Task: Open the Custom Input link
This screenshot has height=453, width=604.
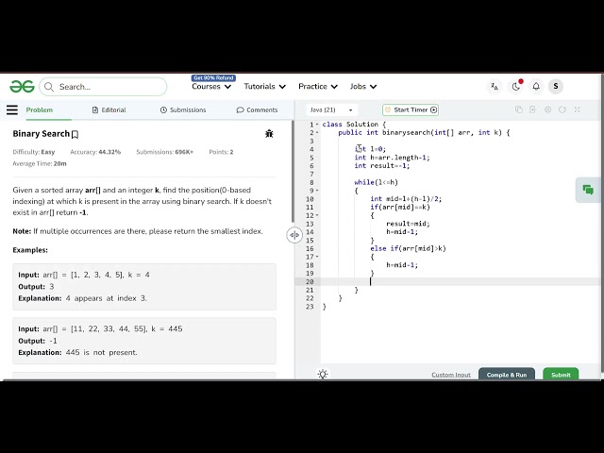Action: point(451,375)
